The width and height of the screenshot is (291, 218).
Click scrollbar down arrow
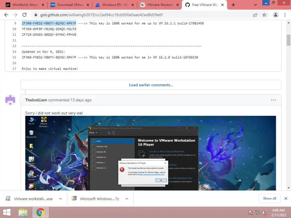click(x=288, y=188)
